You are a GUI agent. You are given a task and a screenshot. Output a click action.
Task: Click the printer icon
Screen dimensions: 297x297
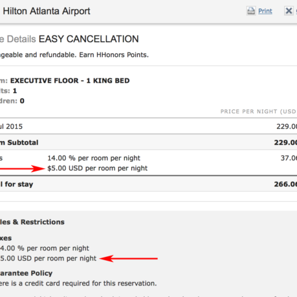(x=251, y=11)
